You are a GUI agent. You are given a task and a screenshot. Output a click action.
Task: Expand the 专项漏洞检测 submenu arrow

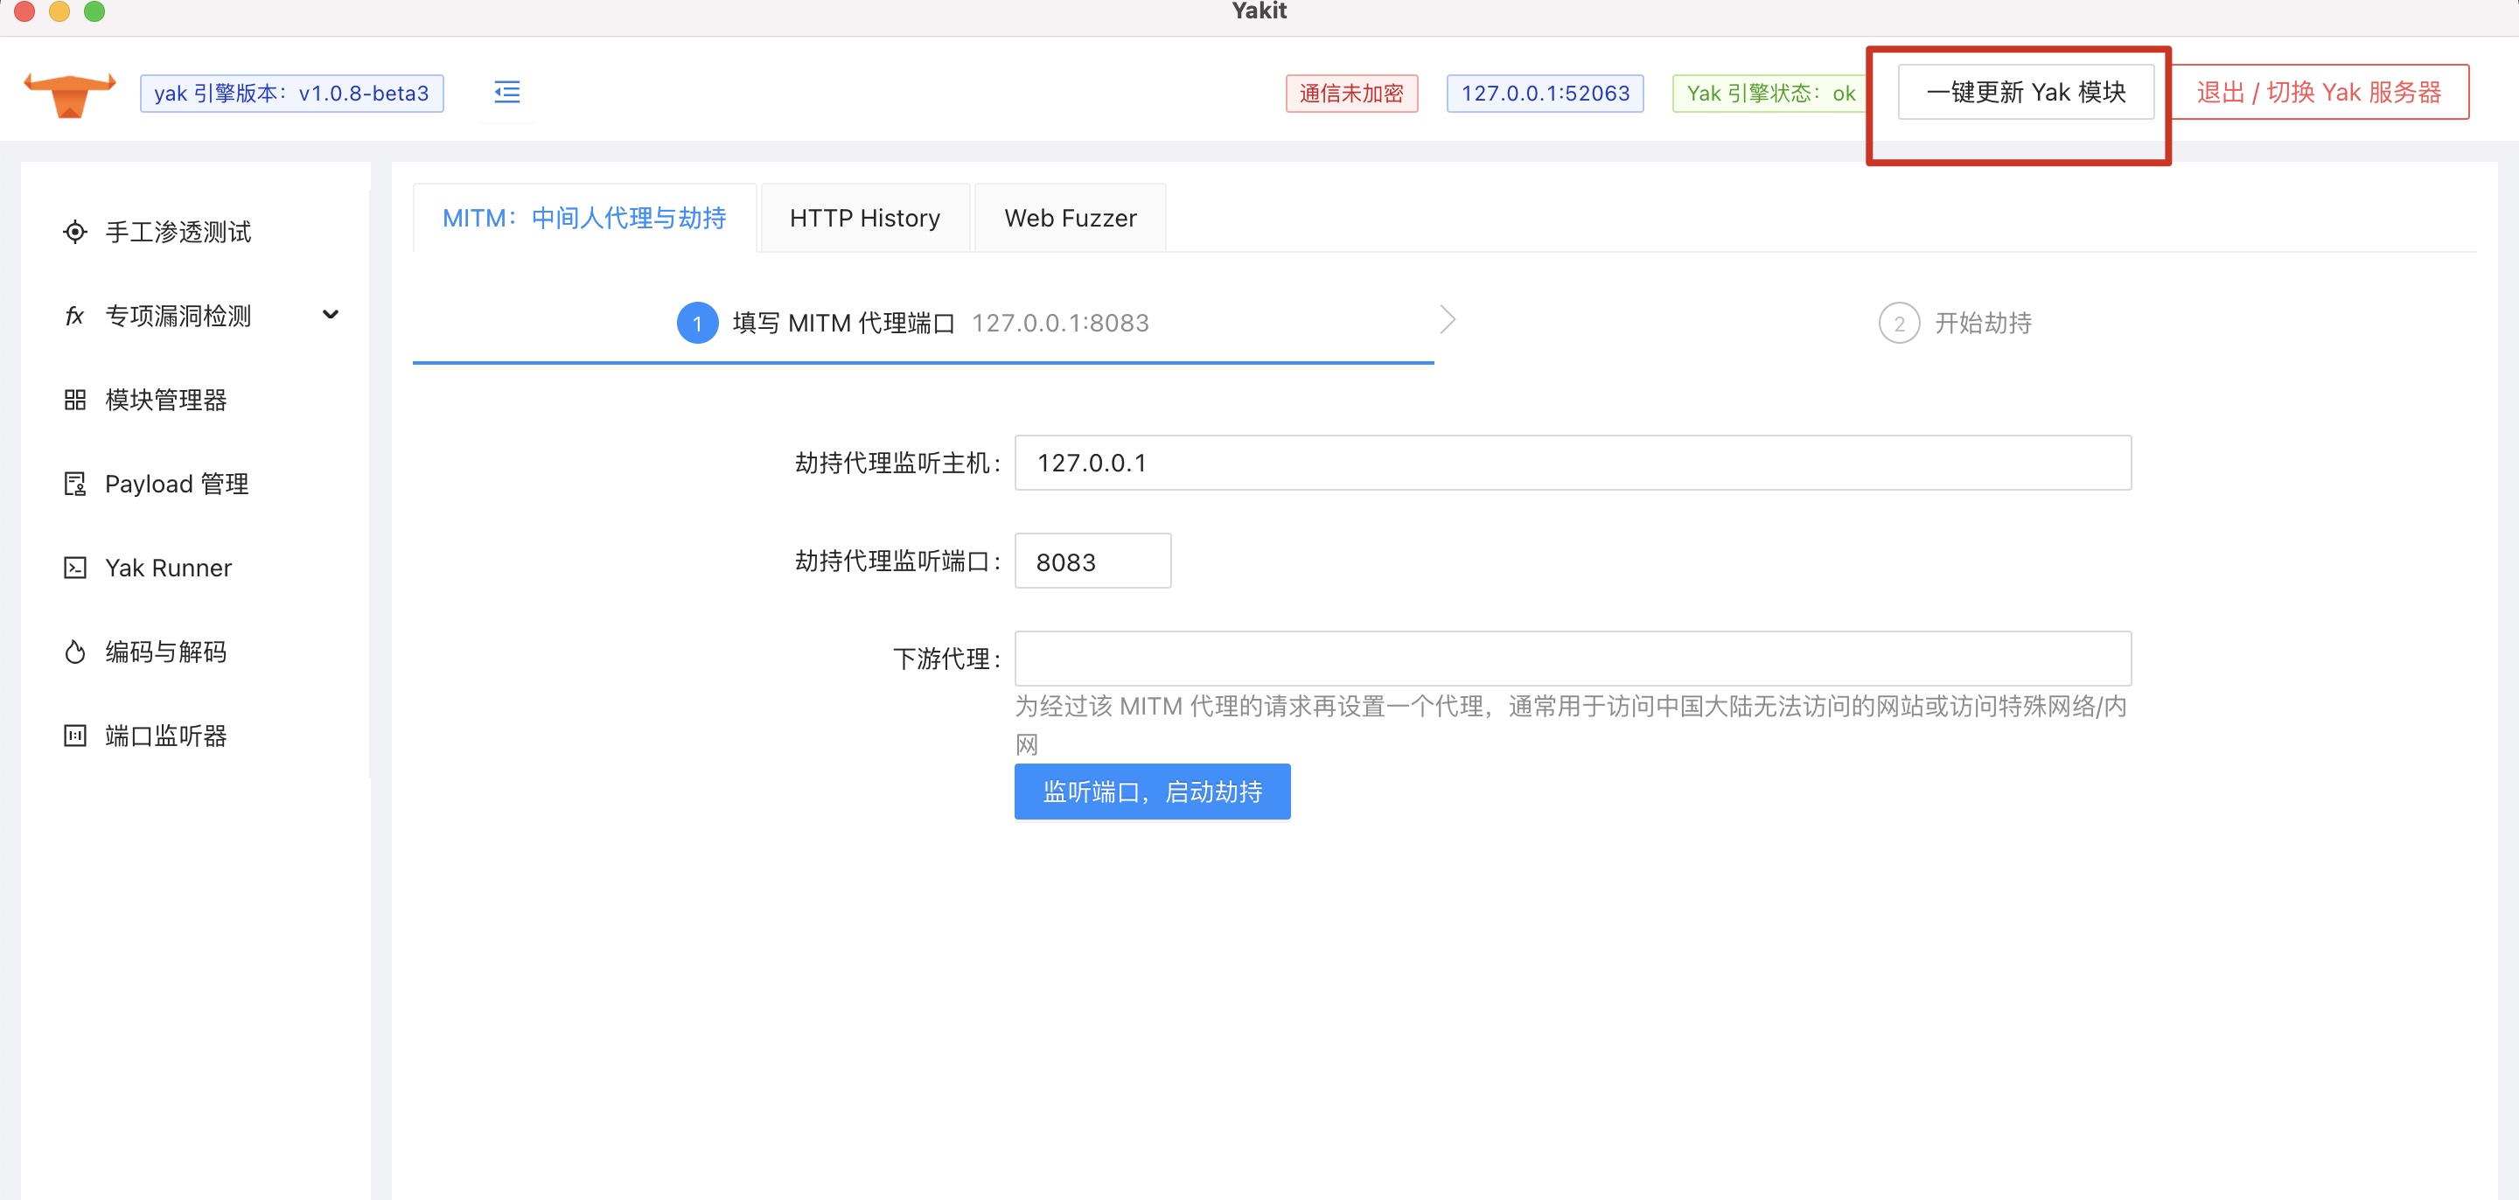[331, 315]
